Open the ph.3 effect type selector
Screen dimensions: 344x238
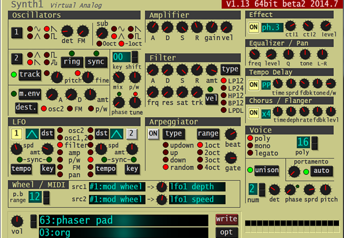point(272,27)
